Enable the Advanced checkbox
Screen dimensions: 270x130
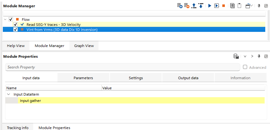[245, 67]
